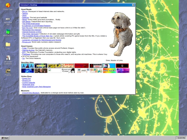Open the Priyom.org numbers station link

[x=26, y=42]
